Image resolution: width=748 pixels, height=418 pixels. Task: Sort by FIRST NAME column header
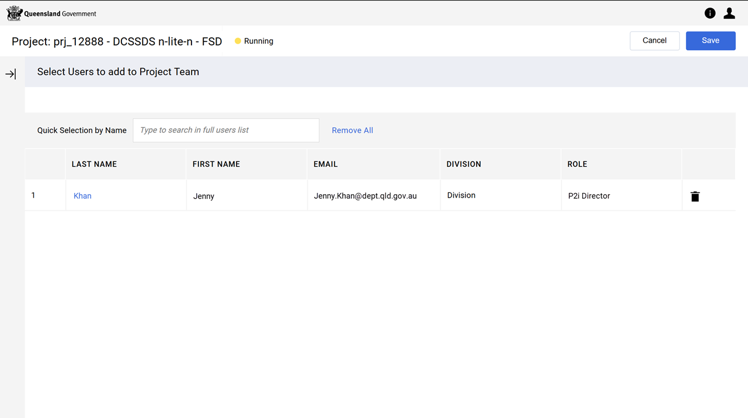click(x=216, y=164)
